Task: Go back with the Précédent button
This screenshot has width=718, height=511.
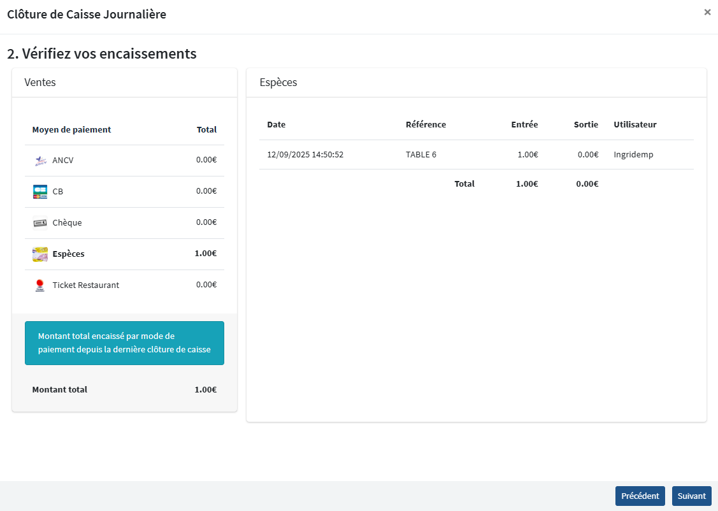Action: 640,496
